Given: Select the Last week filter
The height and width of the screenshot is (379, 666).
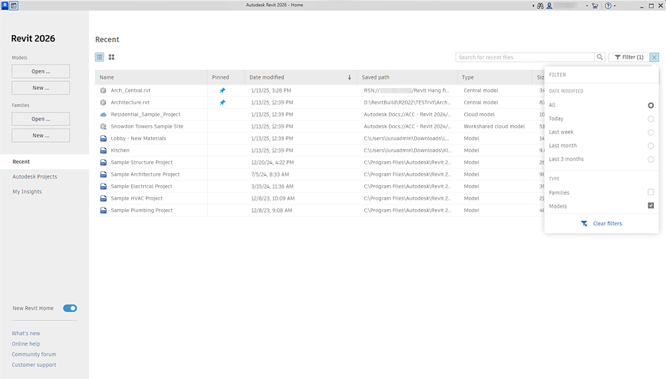Looking at the screenshot, I should (x=651, y=133).
